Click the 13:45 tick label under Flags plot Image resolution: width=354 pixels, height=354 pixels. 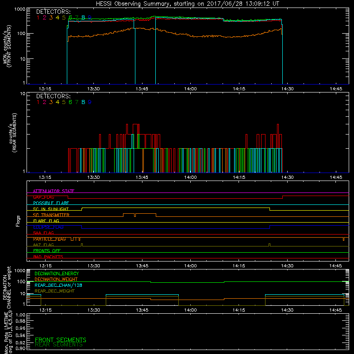142,266
